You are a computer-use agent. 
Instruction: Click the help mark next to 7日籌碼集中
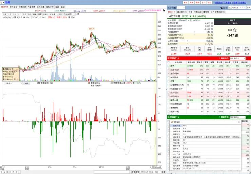tap(195, 32)
